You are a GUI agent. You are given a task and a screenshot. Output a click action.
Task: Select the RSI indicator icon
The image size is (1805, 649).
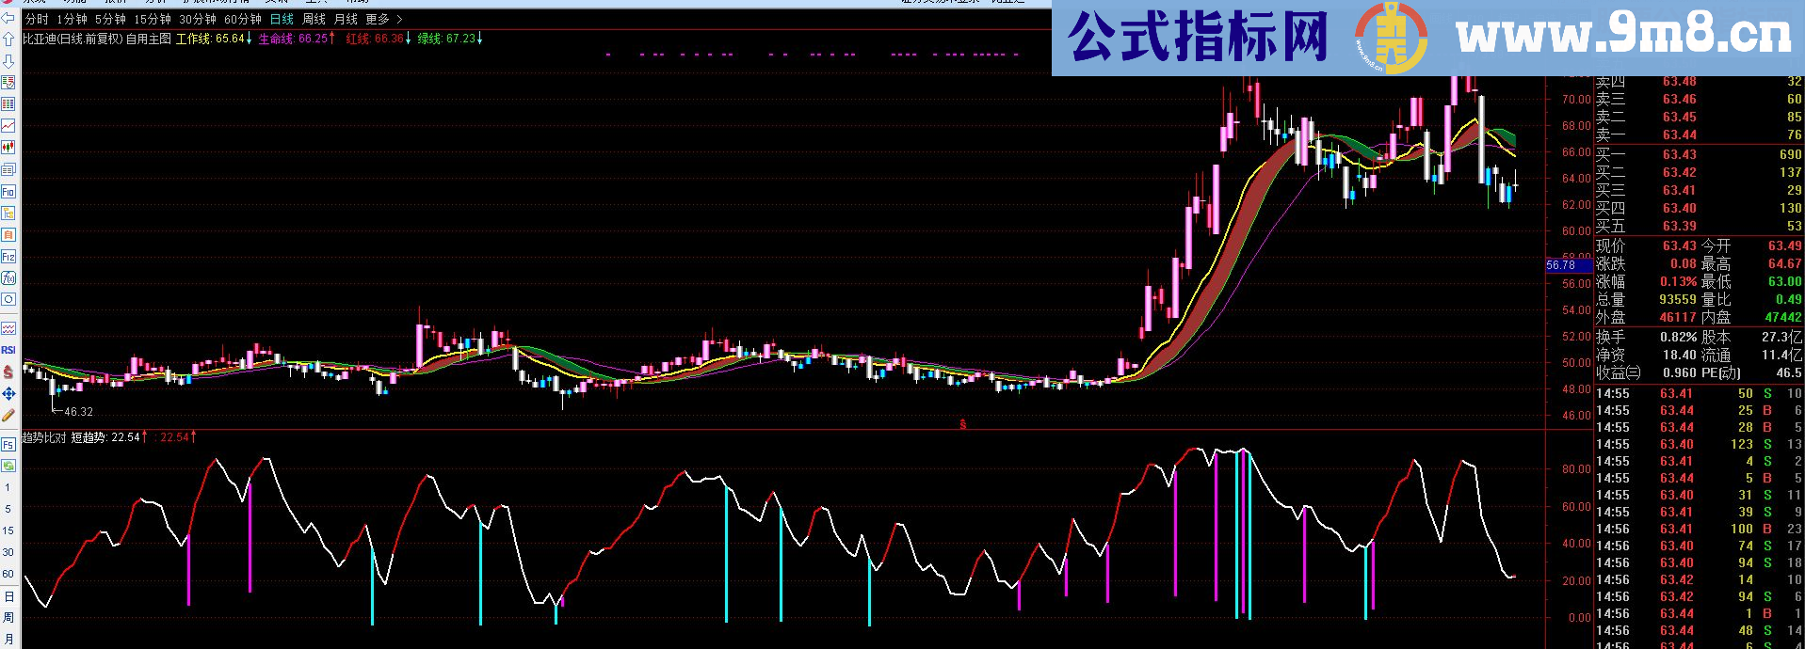click(x=8, y=350)
